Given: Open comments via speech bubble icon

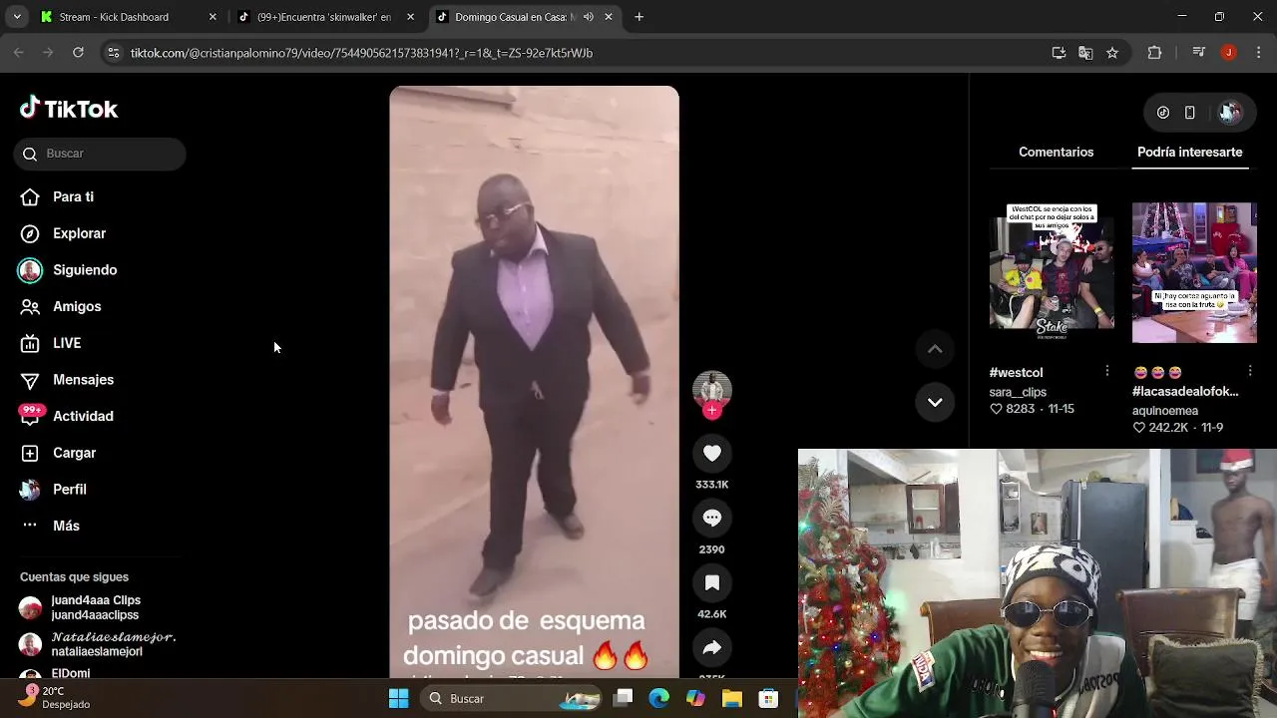Looking at the screenshot, I should (712, 519).
